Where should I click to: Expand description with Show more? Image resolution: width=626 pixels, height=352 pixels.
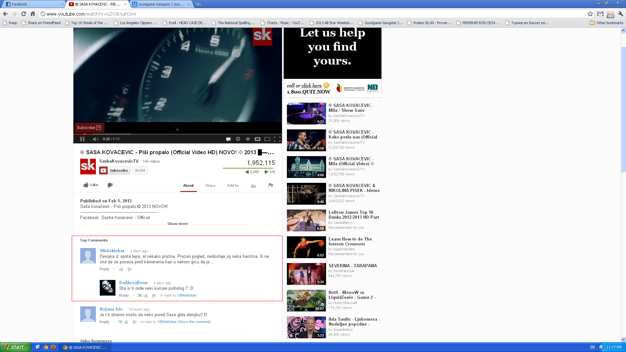[178, 224]
